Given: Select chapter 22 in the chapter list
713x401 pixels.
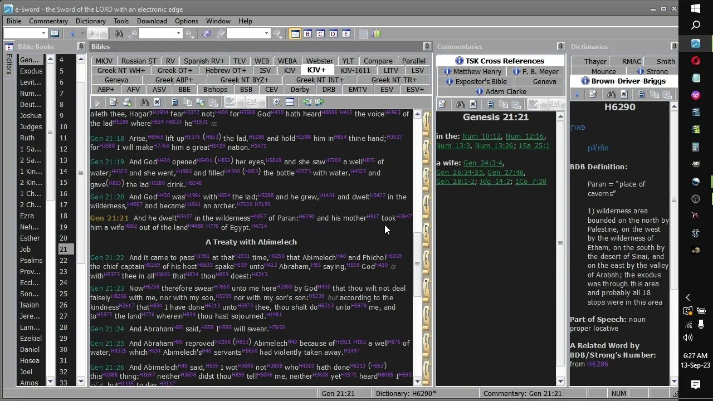Looking at the screenshot, I should (63, 260).
